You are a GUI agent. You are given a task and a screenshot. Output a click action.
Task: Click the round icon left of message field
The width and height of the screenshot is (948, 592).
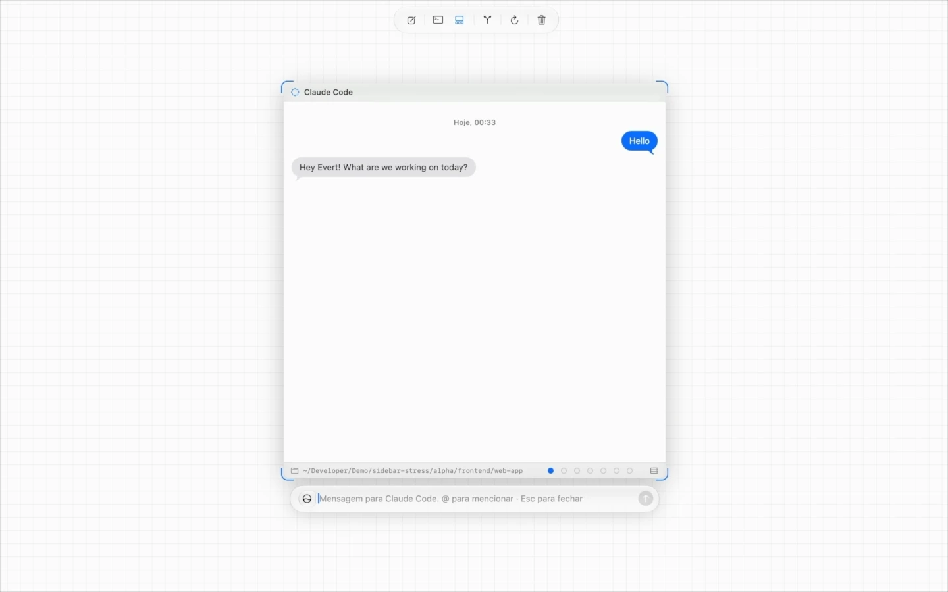click(x=307, y=499)
